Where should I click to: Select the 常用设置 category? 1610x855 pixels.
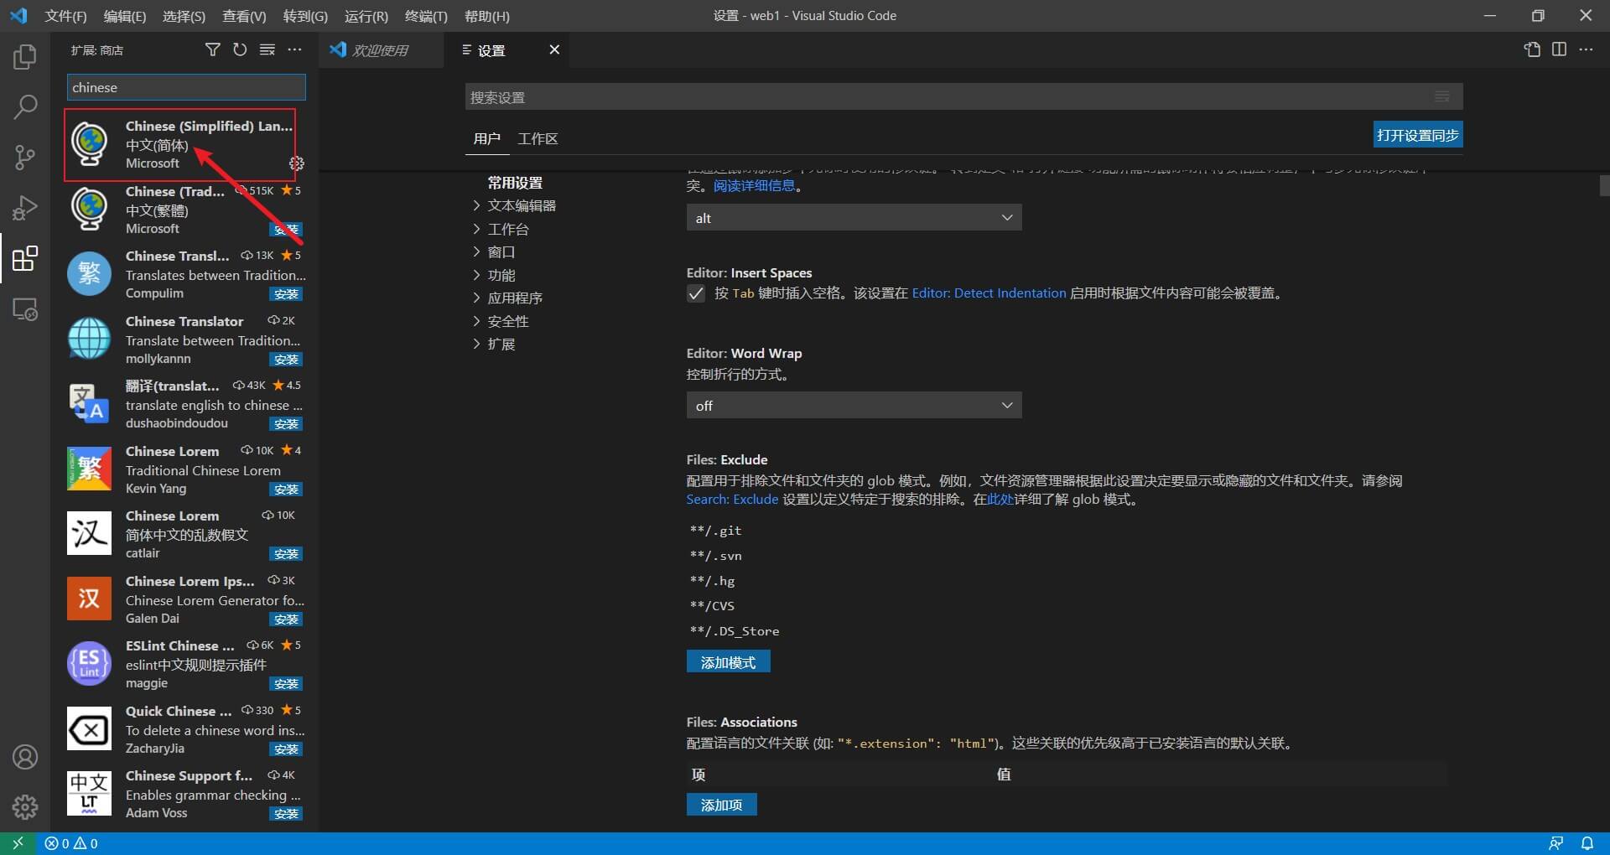tap(515, 183)
